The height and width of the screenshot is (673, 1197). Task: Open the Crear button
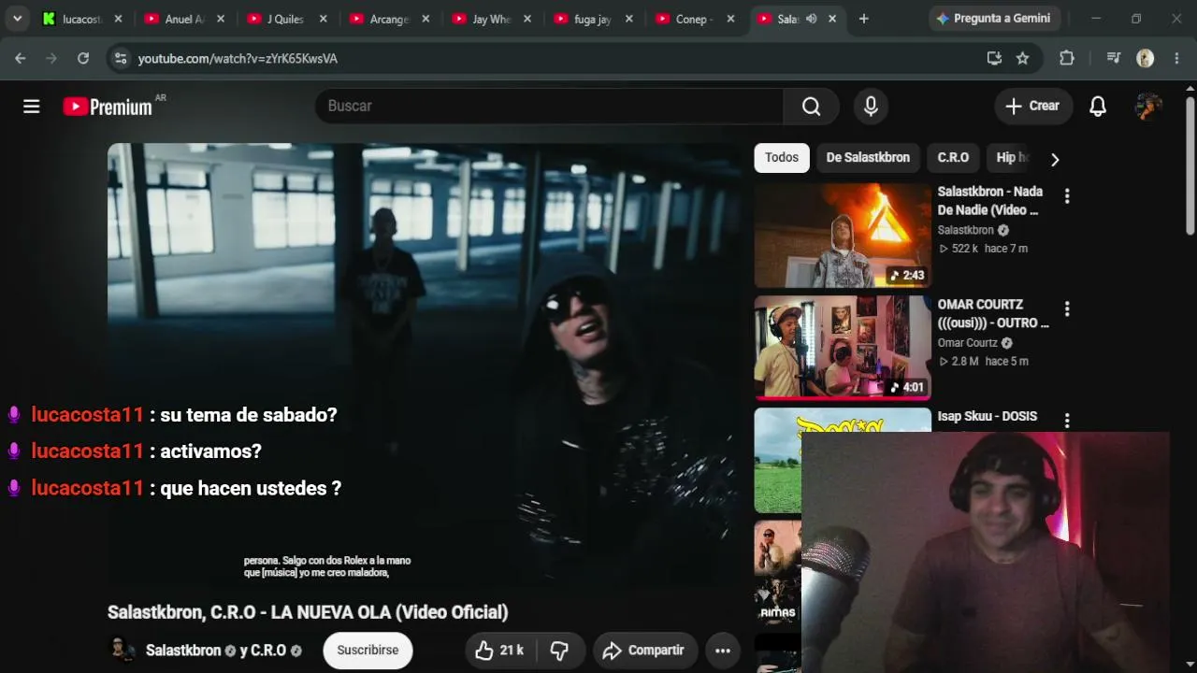[1032, 107]
